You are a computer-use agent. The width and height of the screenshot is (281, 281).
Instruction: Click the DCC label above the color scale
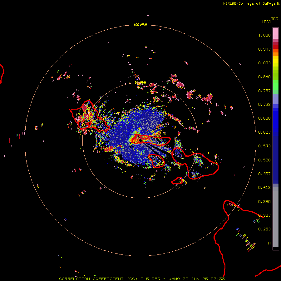click(x=274, y=19)
